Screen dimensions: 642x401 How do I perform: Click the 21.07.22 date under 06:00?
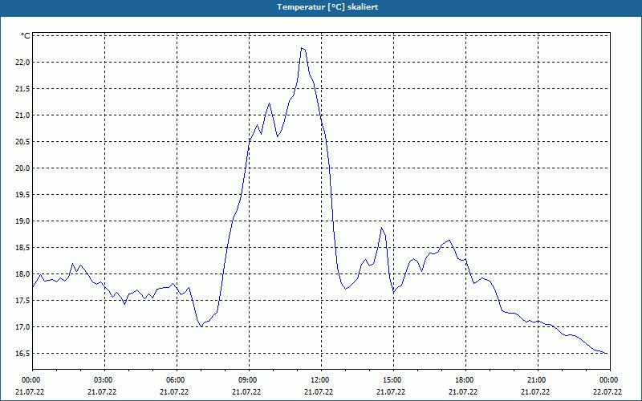coord(174,392)
